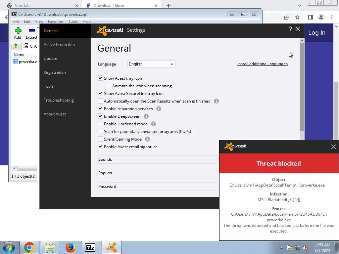Click the muted volume tray icon
Screen dimensions: 339x254
pos(306,248)
